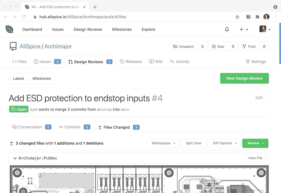Open Chrome three-dot menu
This screenshot has height=193, width=281.
click(275, 17)
